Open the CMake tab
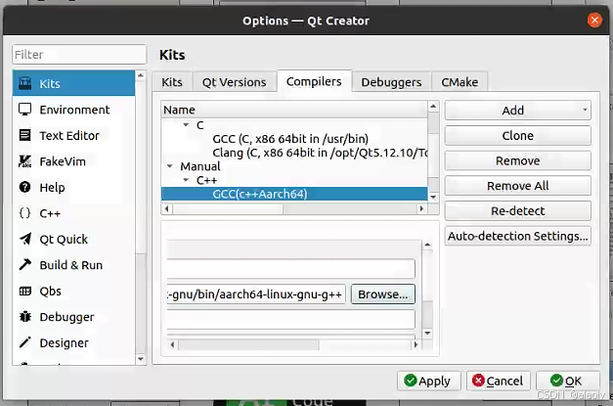The image size is (613, 406). 460,82
